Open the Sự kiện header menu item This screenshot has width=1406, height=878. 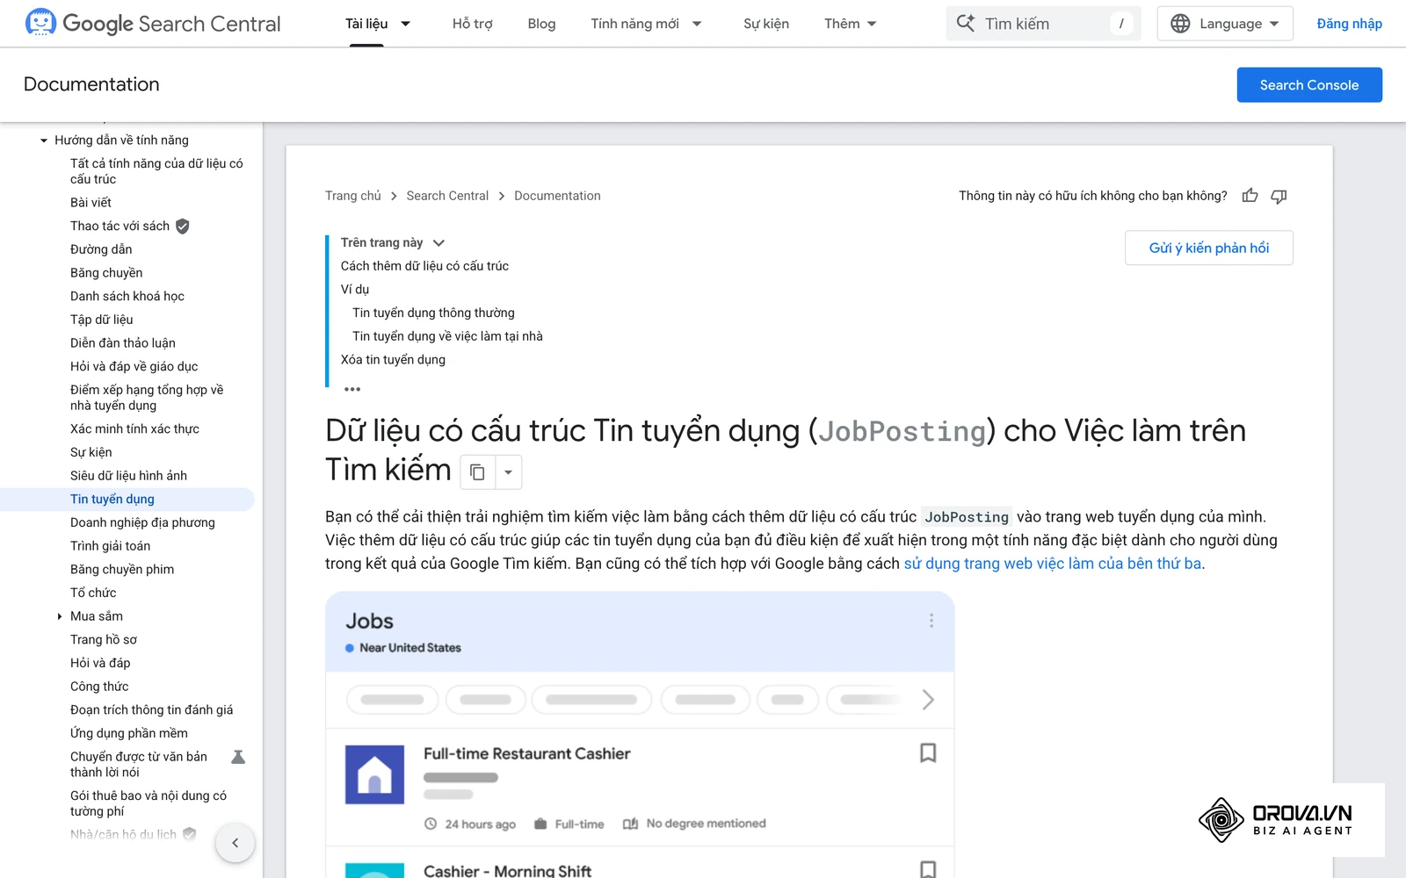coord(766,24)
